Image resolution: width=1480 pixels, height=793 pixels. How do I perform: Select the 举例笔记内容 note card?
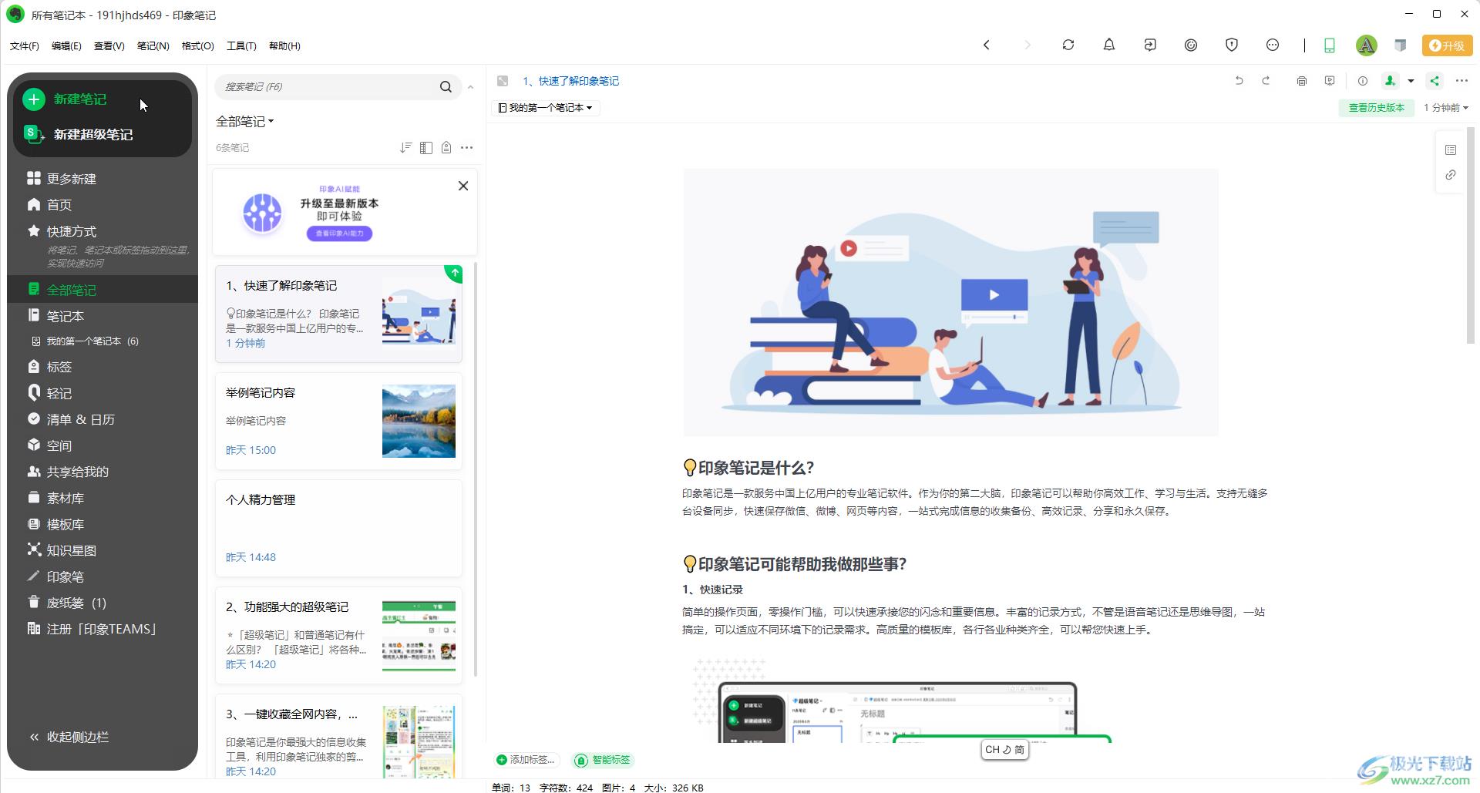pos(338,422)
